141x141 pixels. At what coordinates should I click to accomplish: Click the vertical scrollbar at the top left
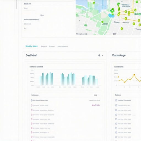pyautogui.click(x=17, y=4)
